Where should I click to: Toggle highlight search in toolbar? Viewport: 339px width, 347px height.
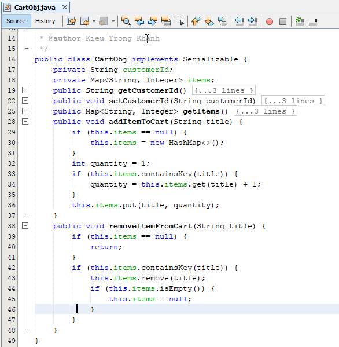tap(166, 21)
